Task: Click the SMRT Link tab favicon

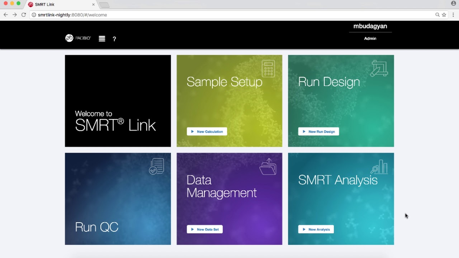Action: pos(30,4)
